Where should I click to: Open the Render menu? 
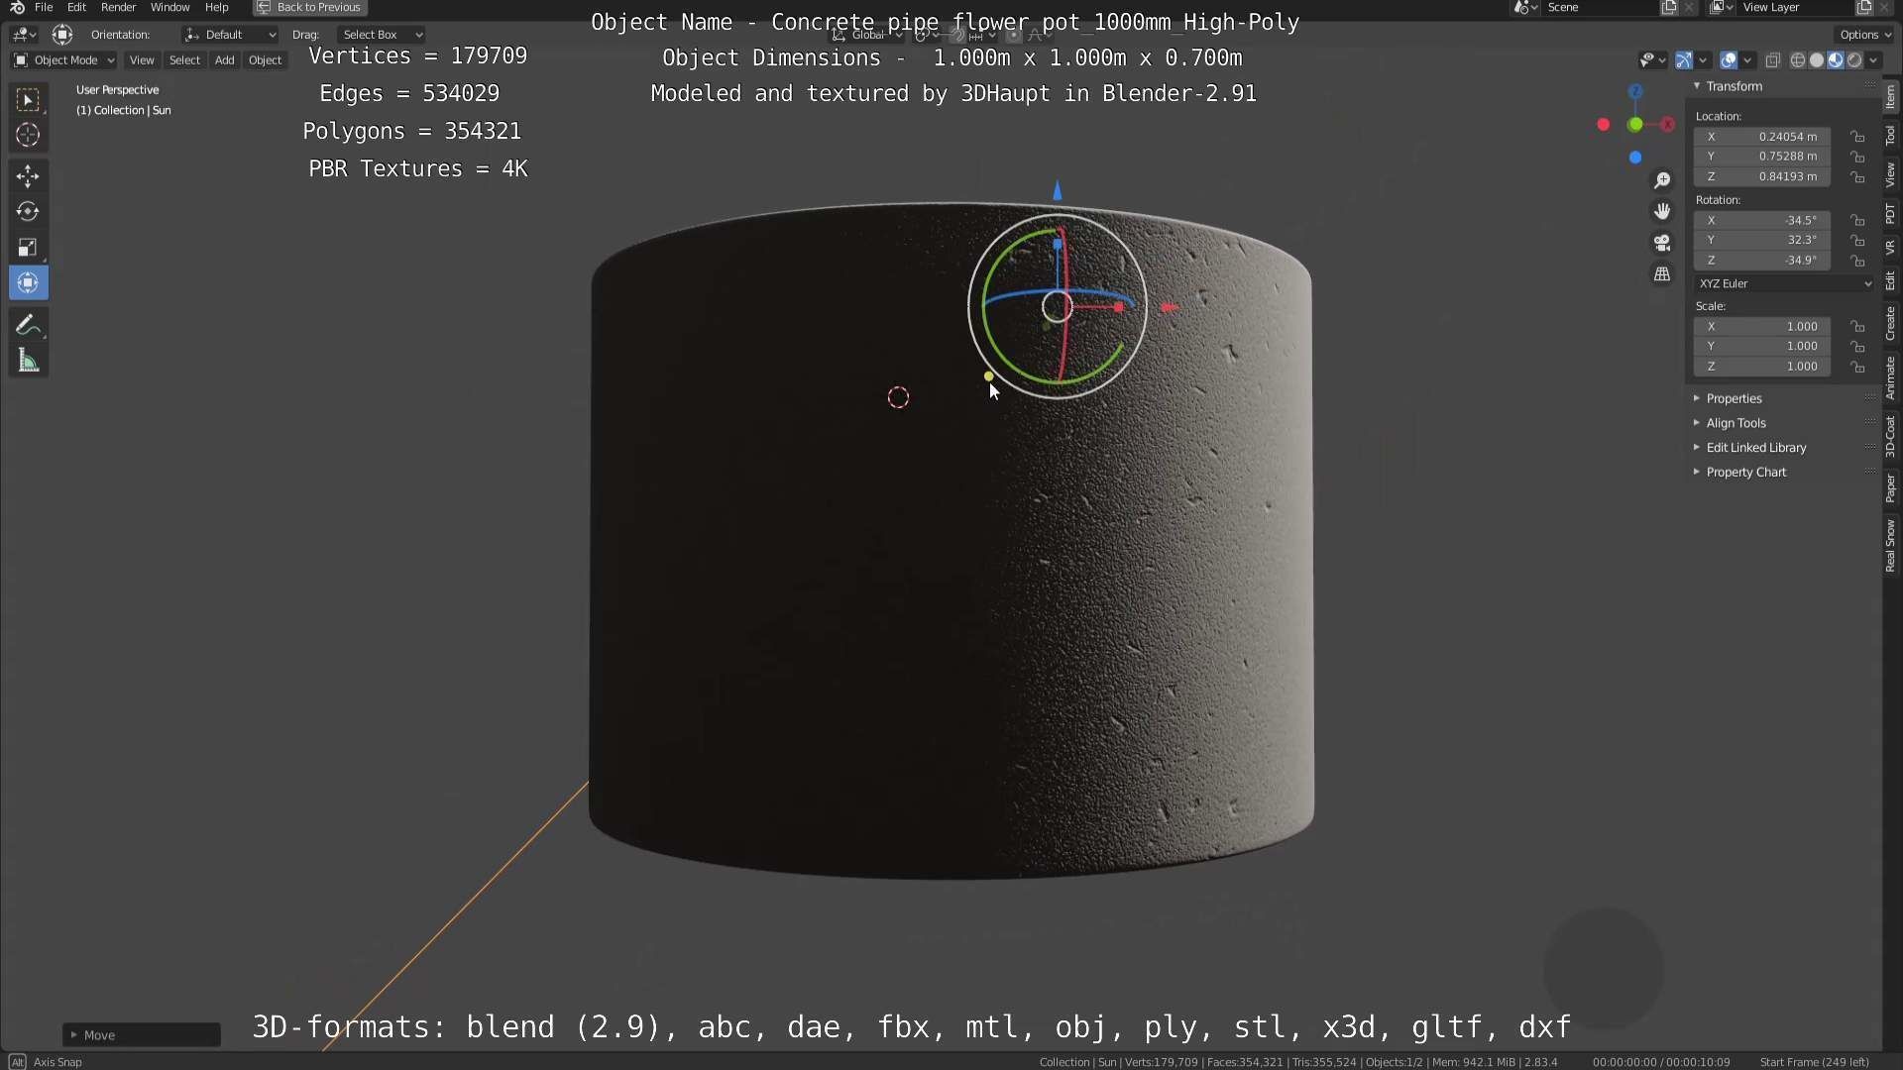pyautogui.click(x=118, y=7)
